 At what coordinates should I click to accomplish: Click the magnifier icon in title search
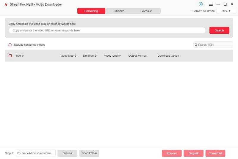pyautogui.click(x=196, y=45)
